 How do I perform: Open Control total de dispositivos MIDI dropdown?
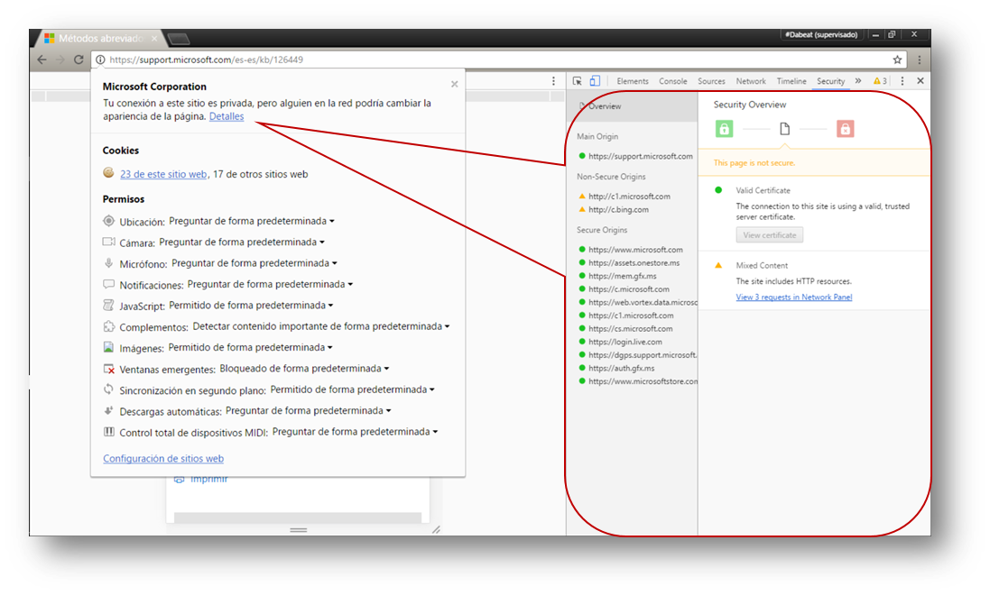[356, 432]
